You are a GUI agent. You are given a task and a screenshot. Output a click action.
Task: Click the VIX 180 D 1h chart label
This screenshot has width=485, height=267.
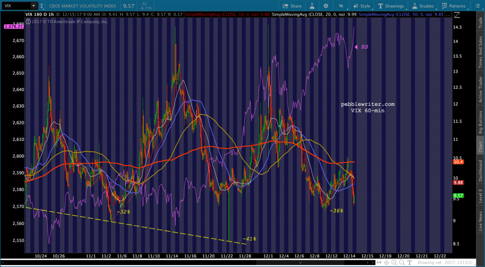[39, 15]
